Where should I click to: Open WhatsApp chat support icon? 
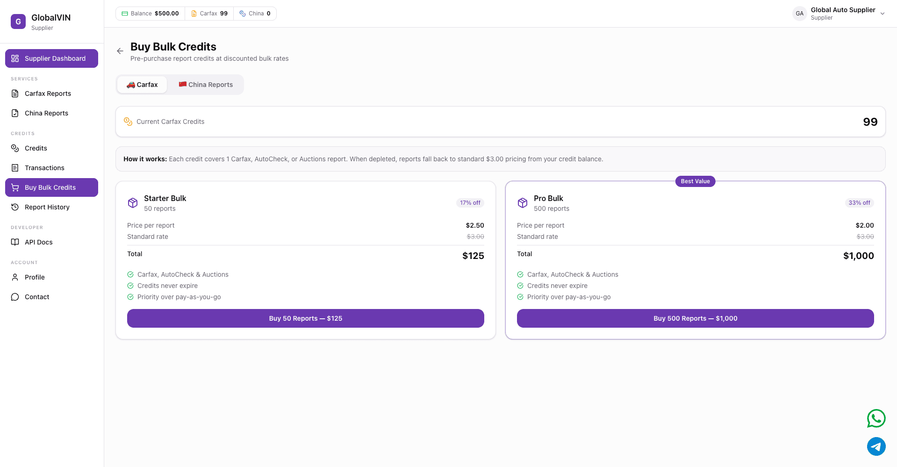(876, 418)
